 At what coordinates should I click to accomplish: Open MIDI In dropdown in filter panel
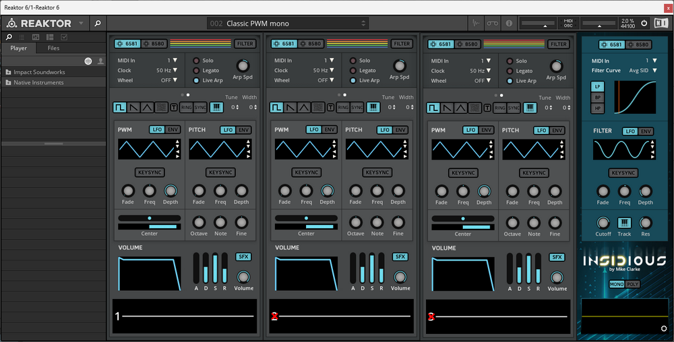pos(651,61)
